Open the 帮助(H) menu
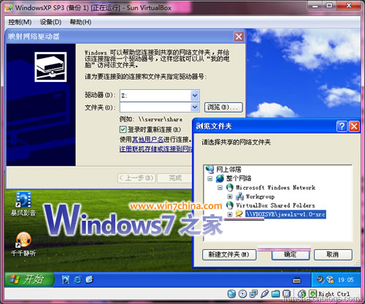Screen dimensions: 365x304 coord(80,22)
